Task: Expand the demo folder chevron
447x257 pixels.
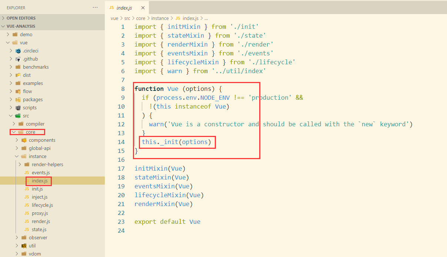Action: 8,34
